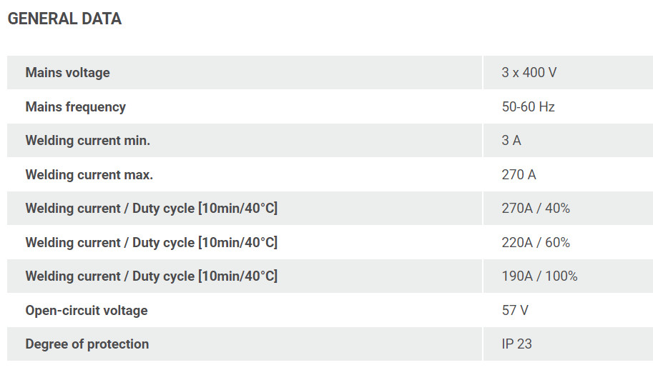This screenshot has width=653, height=370.
Task: Select the Welding current max. label
Action: pyautogui.click(x=89, y=175)
